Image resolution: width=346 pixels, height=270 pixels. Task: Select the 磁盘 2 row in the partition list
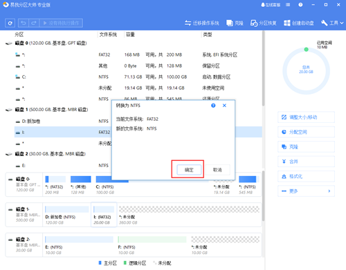point(57,154)
